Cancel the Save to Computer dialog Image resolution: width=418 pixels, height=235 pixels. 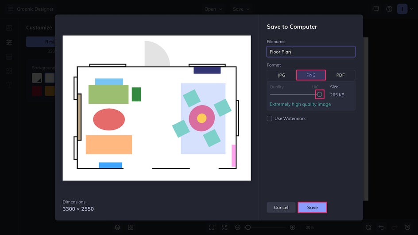(x=281, y=207)
